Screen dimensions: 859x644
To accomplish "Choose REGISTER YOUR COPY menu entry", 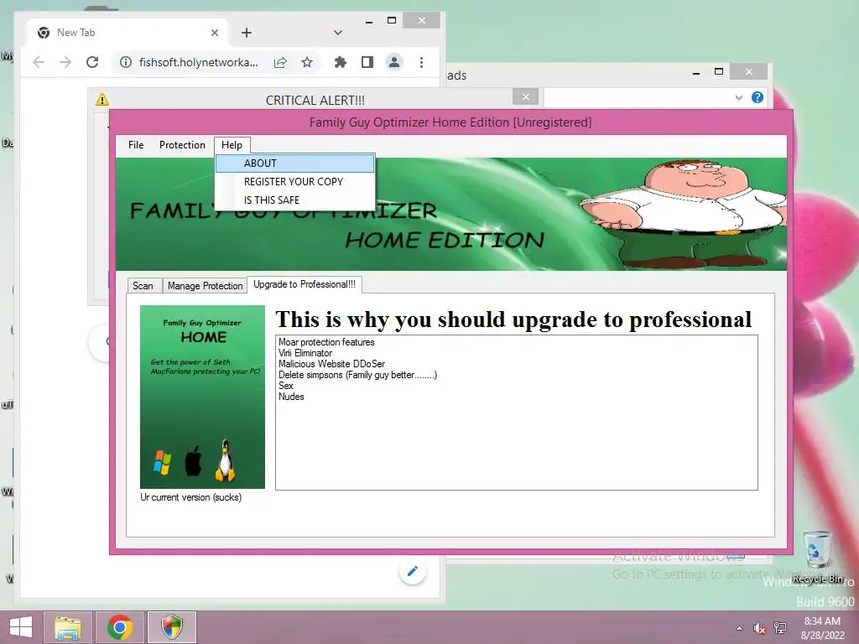I will pyautogui.click(x=294, y=182).
